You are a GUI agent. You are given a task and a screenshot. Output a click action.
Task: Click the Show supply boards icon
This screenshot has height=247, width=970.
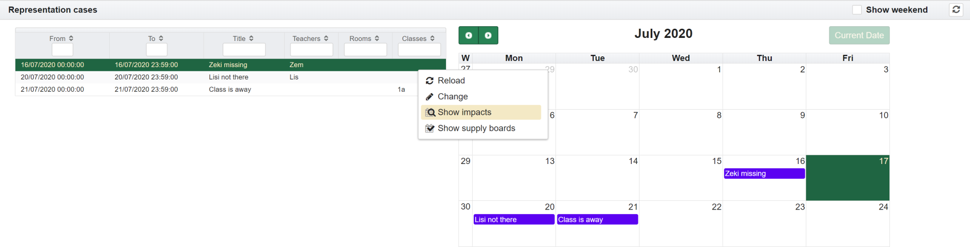pyautogui.click(x=430, y=129)
